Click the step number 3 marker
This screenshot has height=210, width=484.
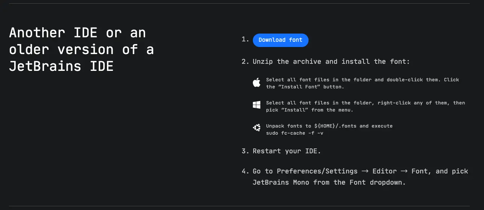pos(245,151)
